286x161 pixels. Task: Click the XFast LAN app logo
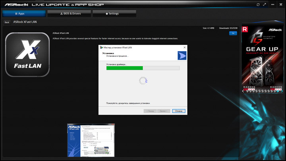pyautogui.click(x=27, y=54)
